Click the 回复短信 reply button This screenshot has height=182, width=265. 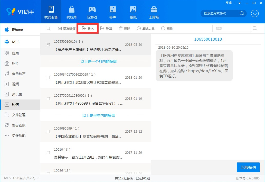[x=248, y=167]
